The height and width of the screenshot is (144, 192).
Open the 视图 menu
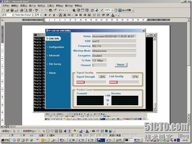point(24,6)
